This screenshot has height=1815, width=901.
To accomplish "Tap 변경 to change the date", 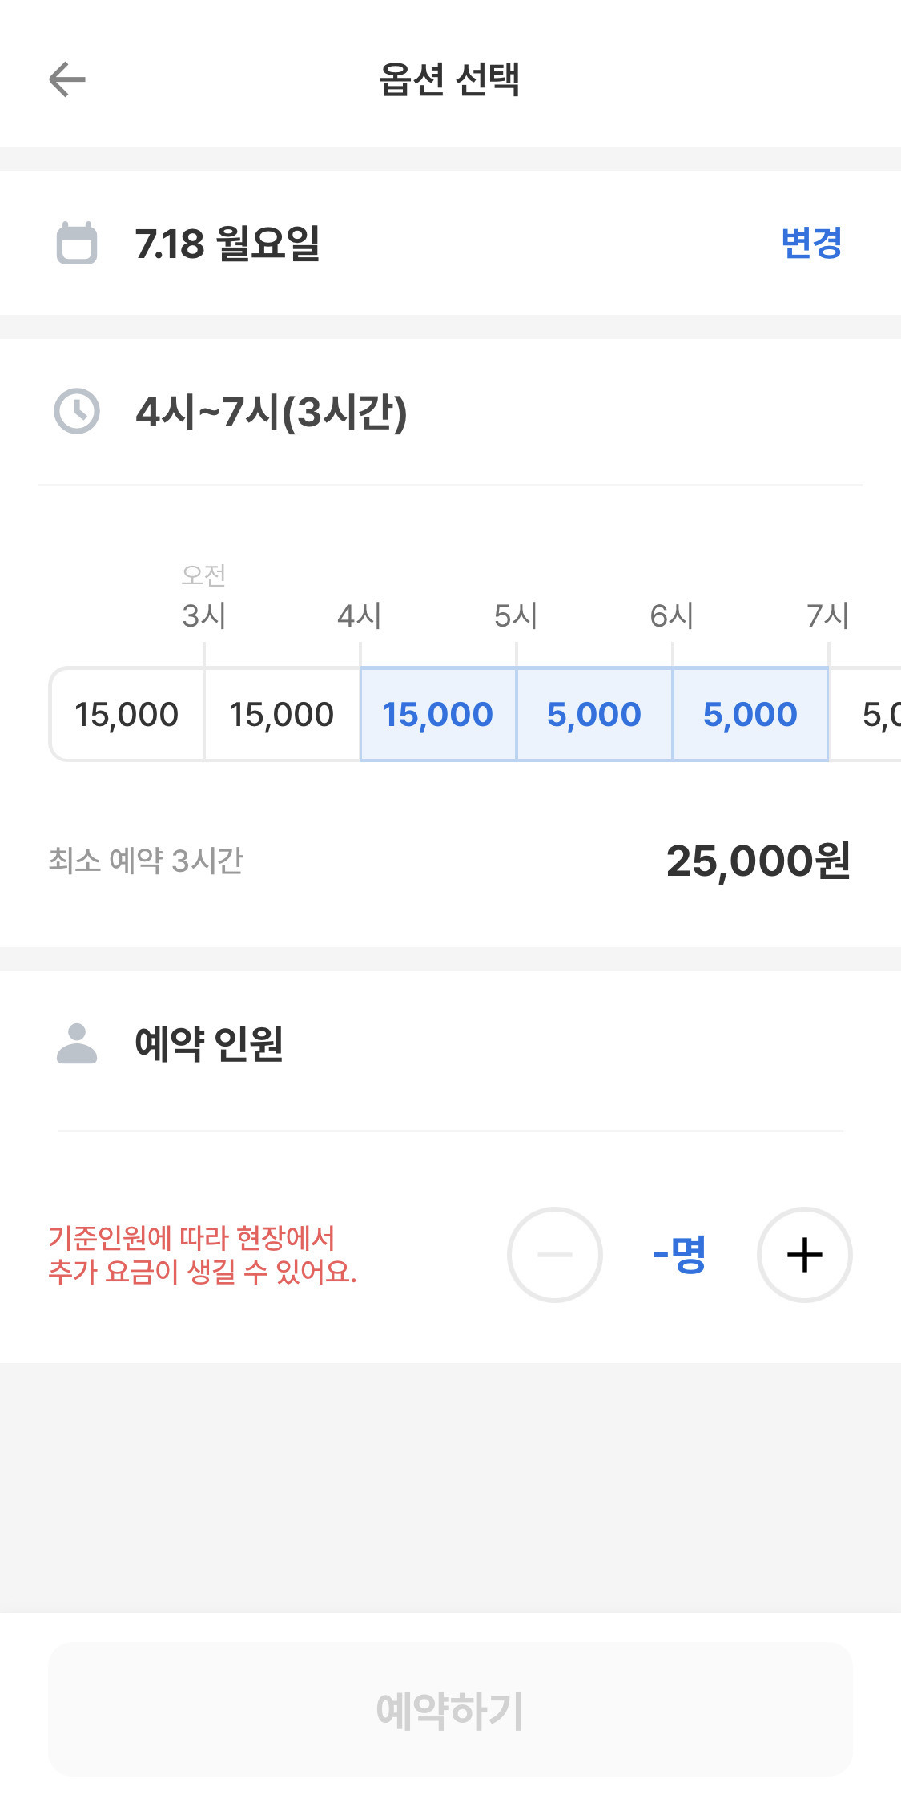I will [811, 243].
